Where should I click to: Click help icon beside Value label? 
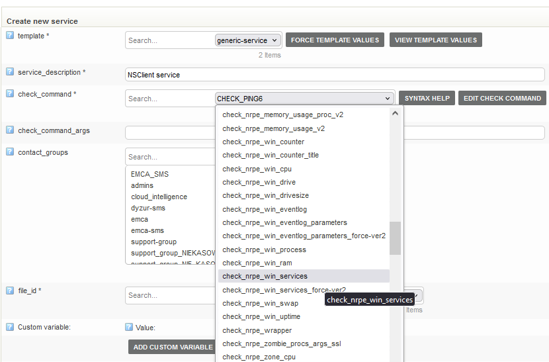pos(129,327)
